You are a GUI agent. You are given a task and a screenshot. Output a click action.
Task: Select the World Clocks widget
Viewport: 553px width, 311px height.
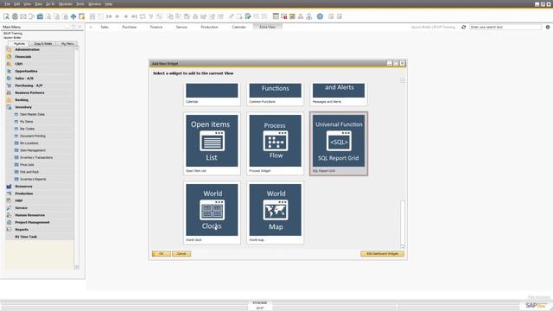(x=212, y=213)
